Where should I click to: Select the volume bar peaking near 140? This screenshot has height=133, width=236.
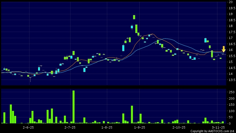[132, 114]
